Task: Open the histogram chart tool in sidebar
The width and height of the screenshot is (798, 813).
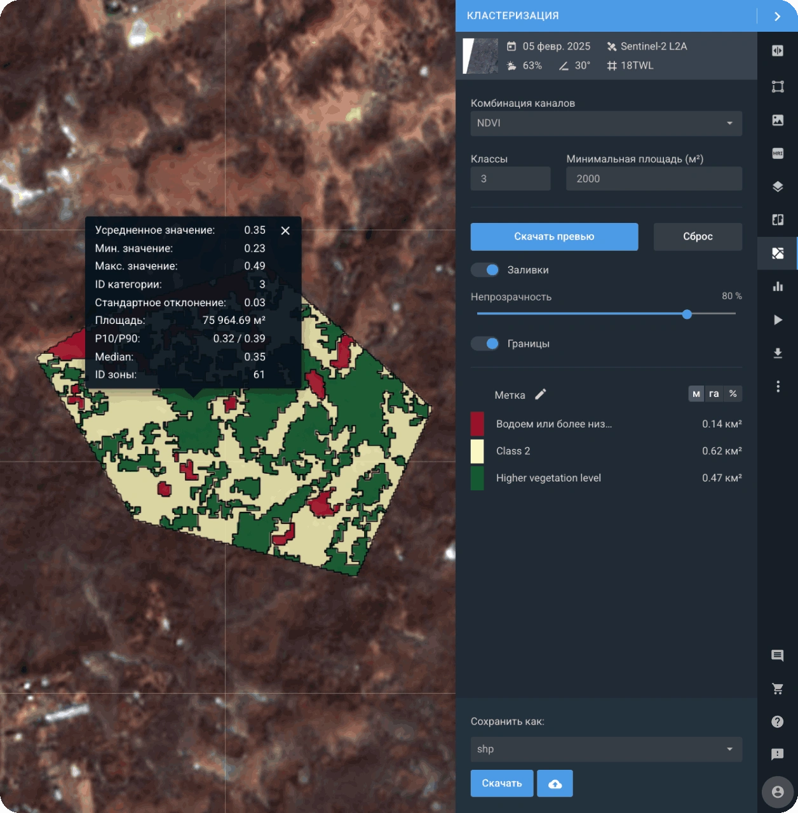Action: click(x=778, y=286)
